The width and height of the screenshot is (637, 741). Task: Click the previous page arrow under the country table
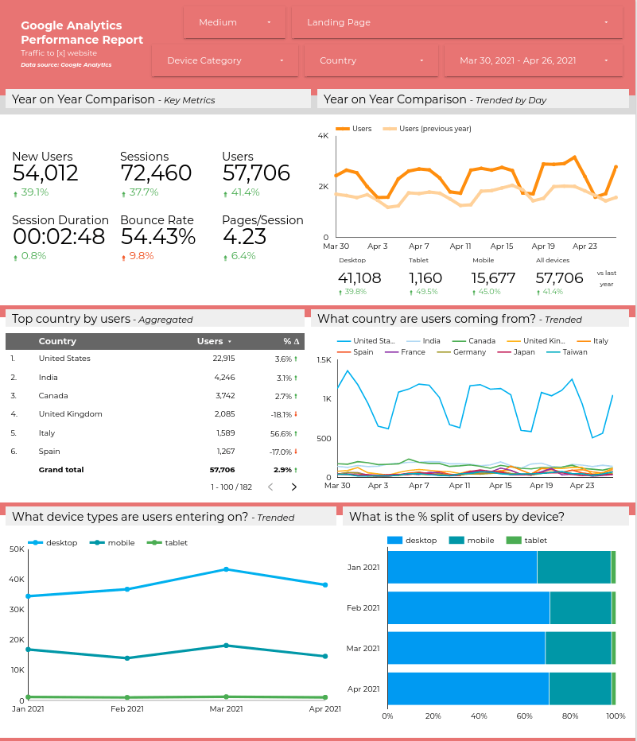(270, 487)
